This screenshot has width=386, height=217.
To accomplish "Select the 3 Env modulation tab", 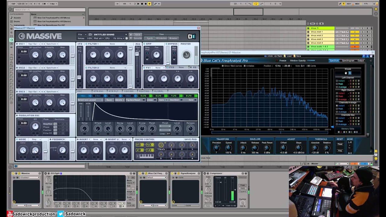I will click(x=113, y=96).
